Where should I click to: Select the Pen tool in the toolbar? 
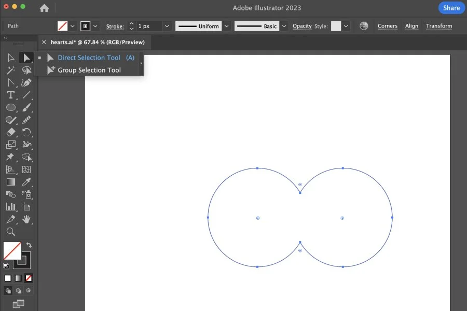point(11,82)
